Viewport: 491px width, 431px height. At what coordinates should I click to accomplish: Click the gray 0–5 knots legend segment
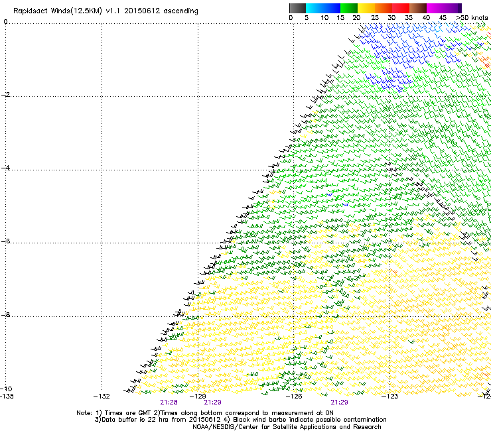point(297,8)
